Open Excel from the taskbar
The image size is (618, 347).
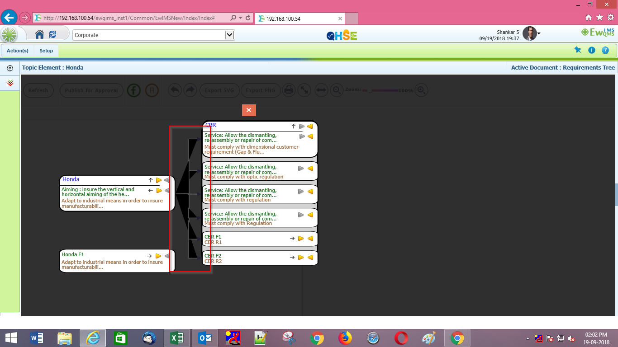[x=176, y=338]
